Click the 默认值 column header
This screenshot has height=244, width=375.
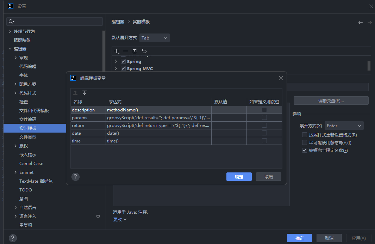coord(229,102)
